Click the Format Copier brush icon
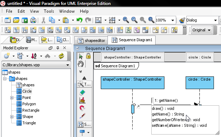221x137 pixels. 182,20
